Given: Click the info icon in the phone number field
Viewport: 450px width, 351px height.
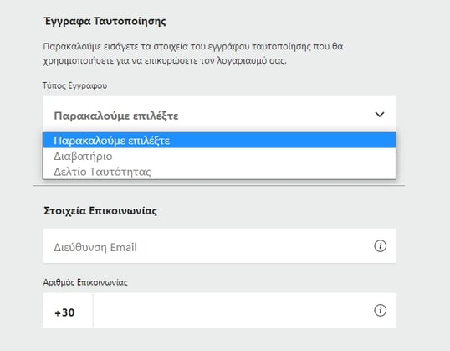Looking at the screenshot, I should pos(380,311).
